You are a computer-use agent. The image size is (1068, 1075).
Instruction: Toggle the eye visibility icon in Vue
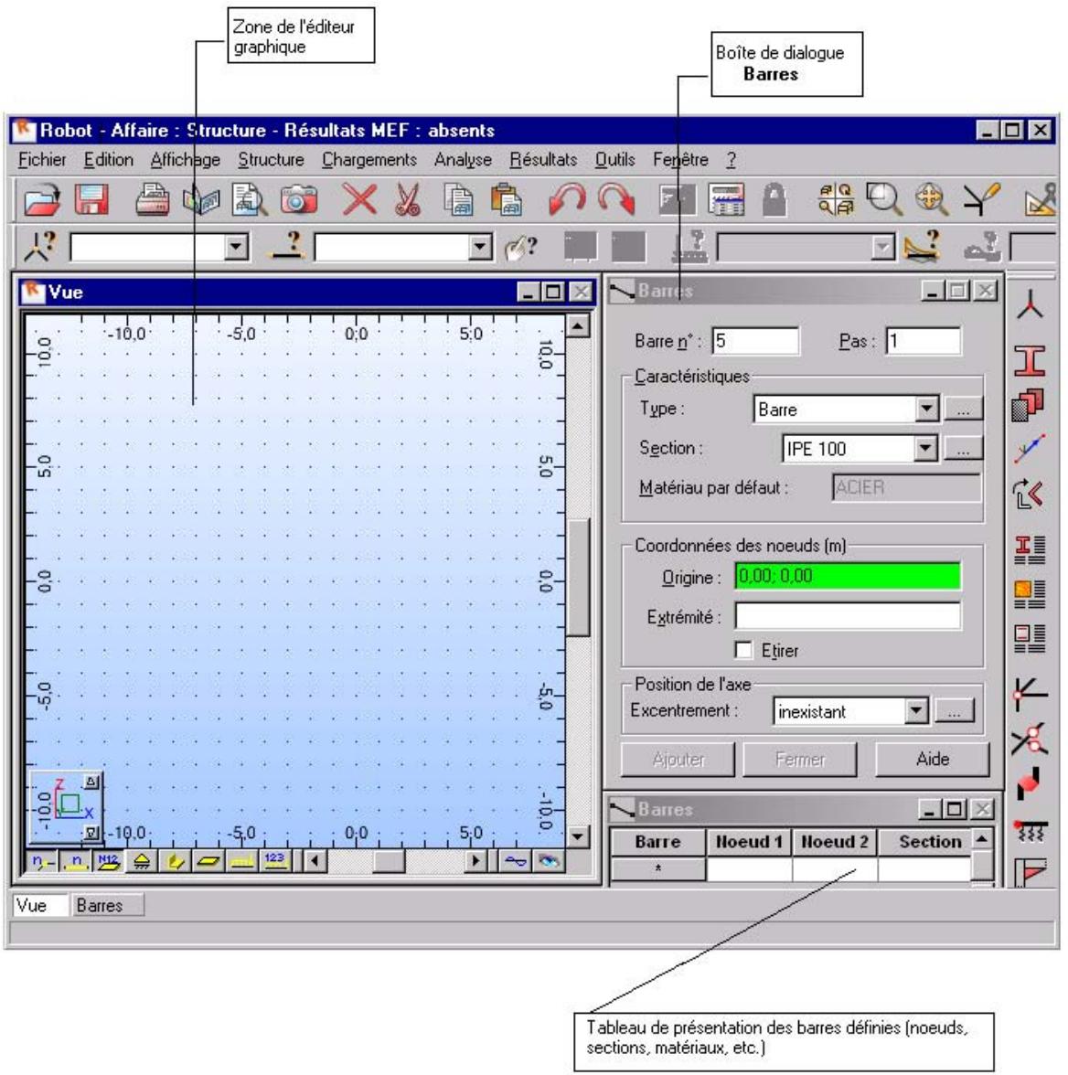click(x=550, y=861)
